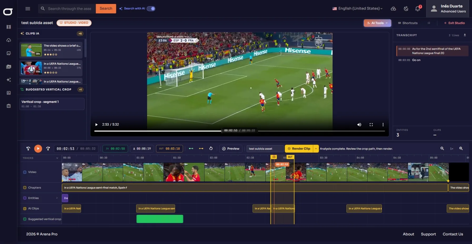Reset the in and out selection
This screenshot has height=244, width=472.
coord(211,148)
